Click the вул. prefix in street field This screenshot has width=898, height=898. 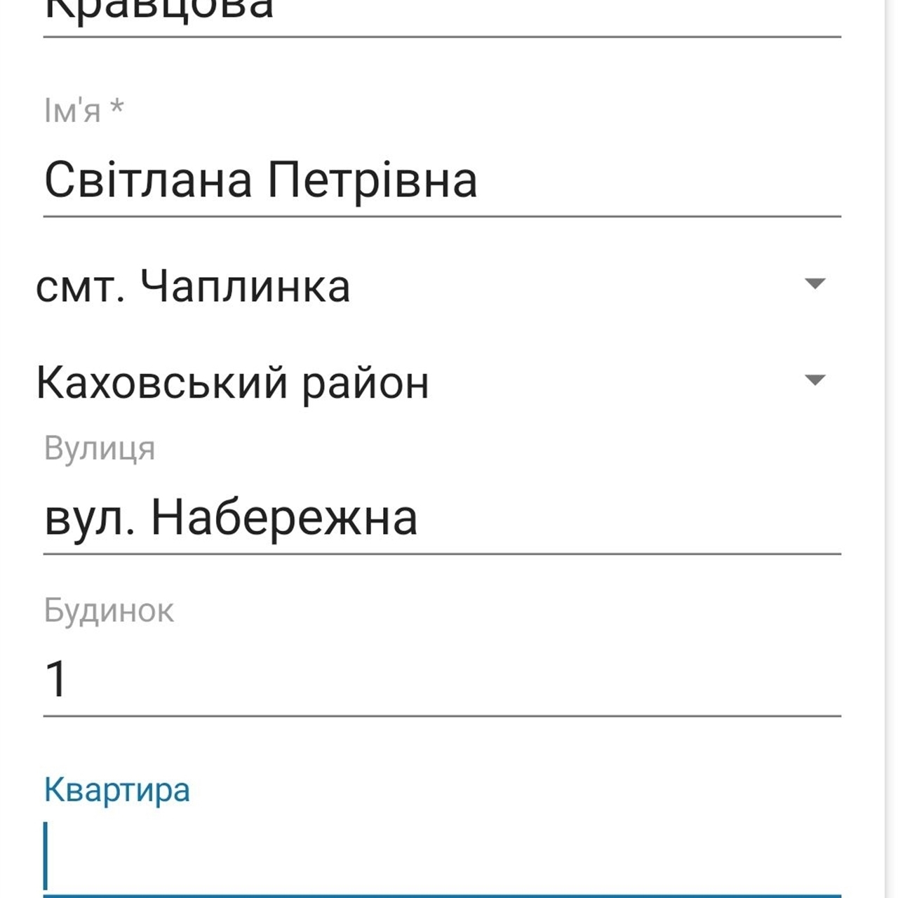[89, 519]
